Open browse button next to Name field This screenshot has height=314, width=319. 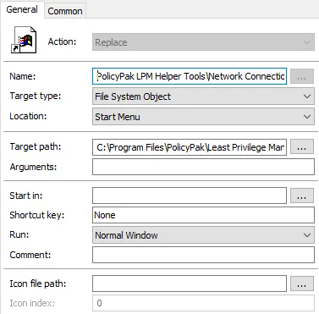302,76
